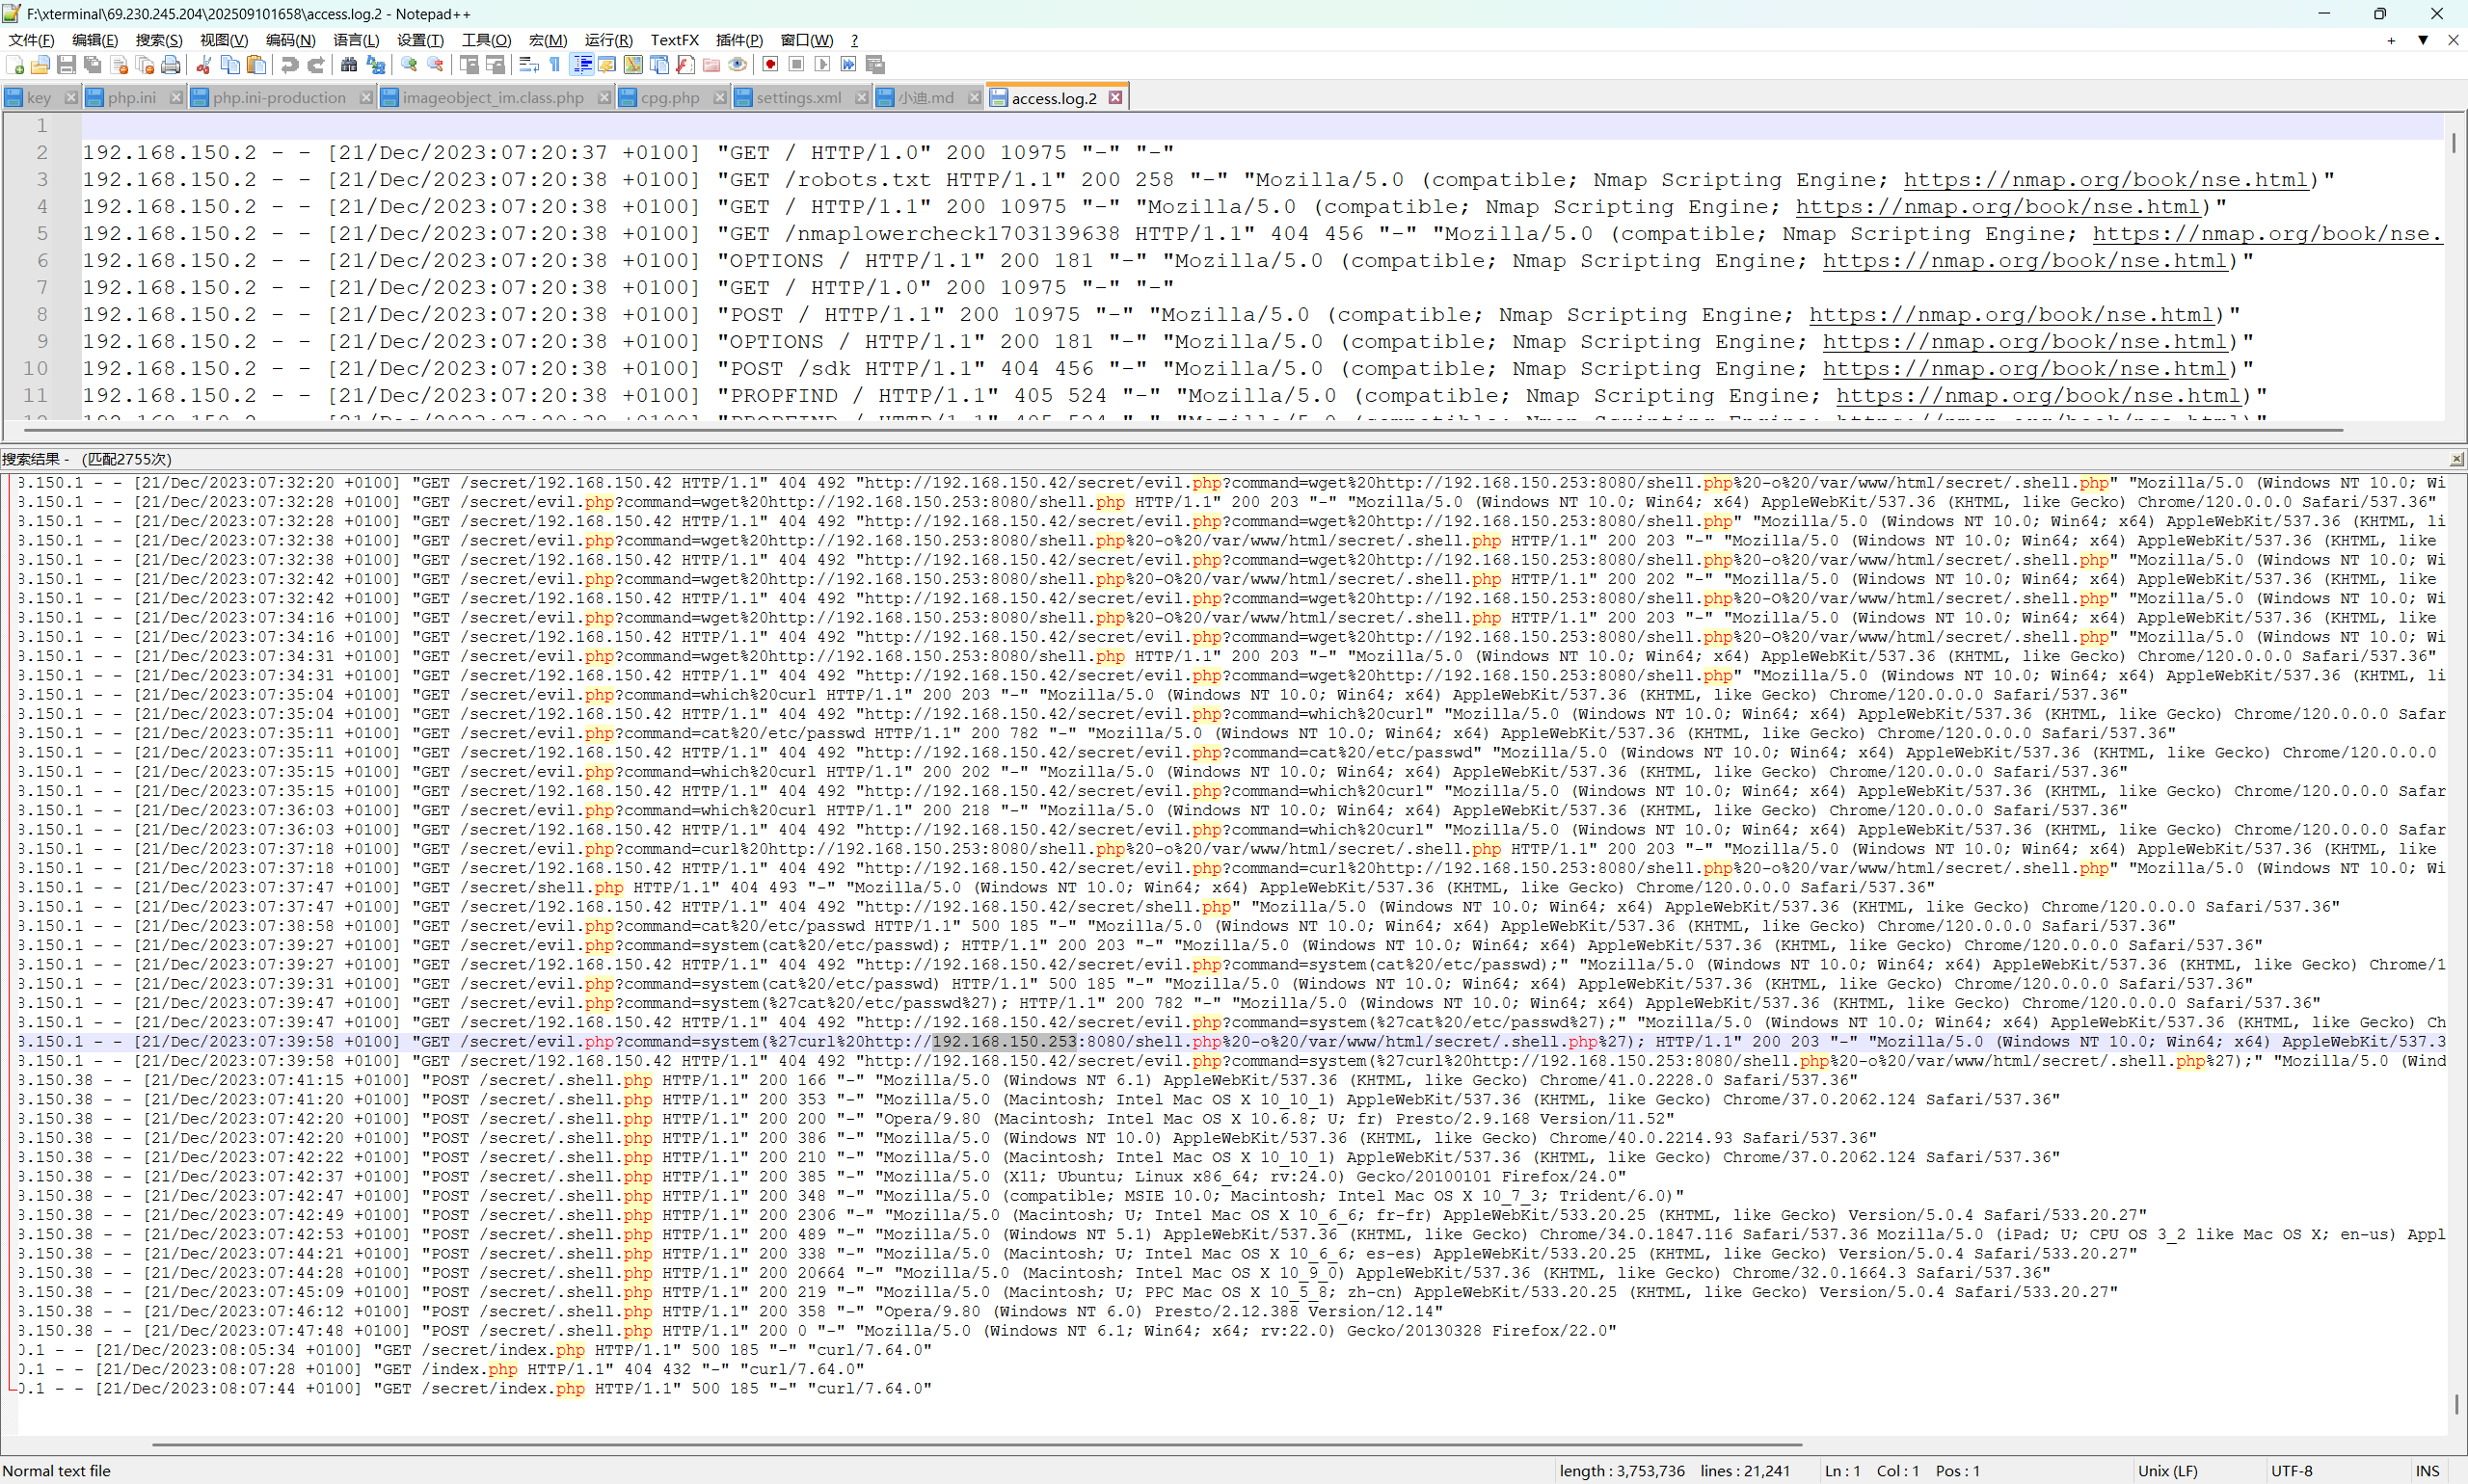The width and height of the screenshot is (2468, 1484).
Task: Click the New file toolbar icon
Action: (x=15, y=65)
